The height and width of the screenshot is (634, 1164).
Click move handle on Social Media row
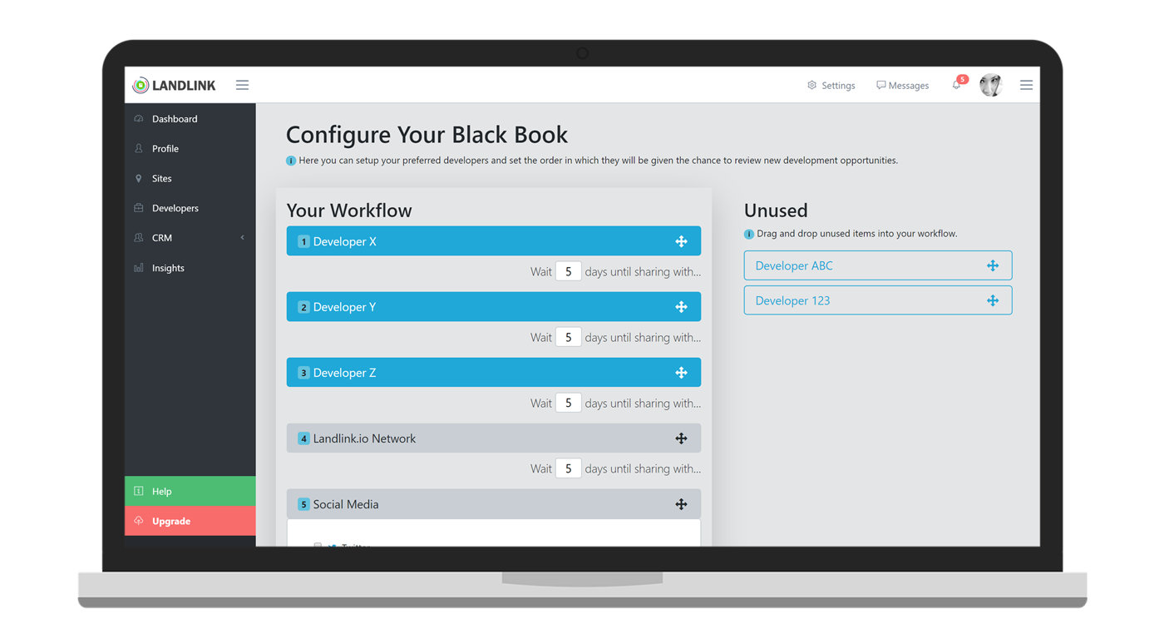pyautogui.click(x=681, y=504)
